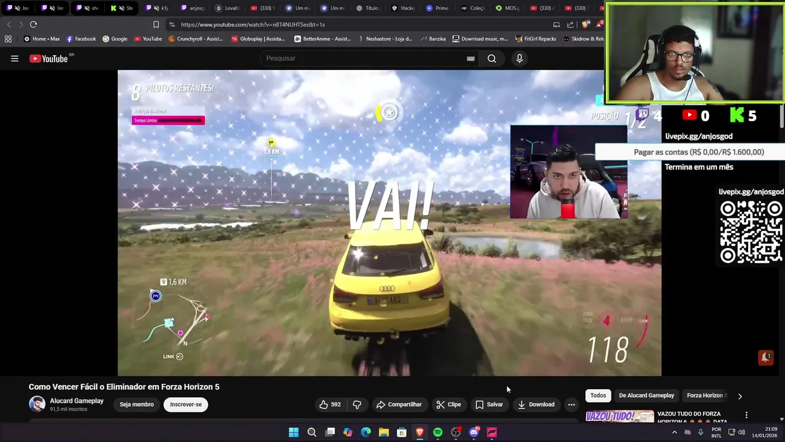The height and width of the screenshot is (442, 785).
Task: Open Task View from taskbar
Action: [330, 432]
